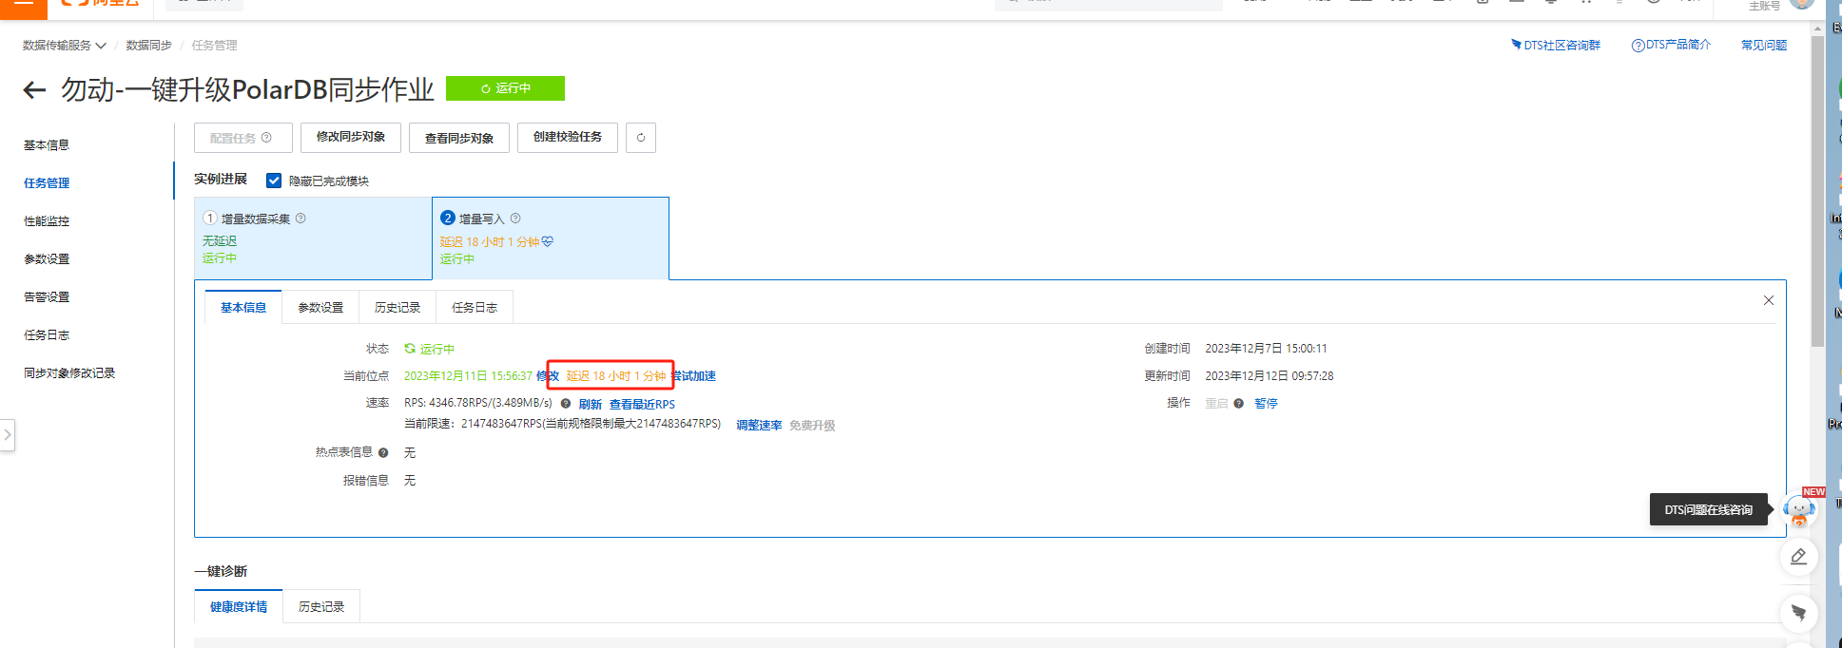Click the floating bird icon below the pencil
The image size is (1842, 648).
(x=1798, y=613)
